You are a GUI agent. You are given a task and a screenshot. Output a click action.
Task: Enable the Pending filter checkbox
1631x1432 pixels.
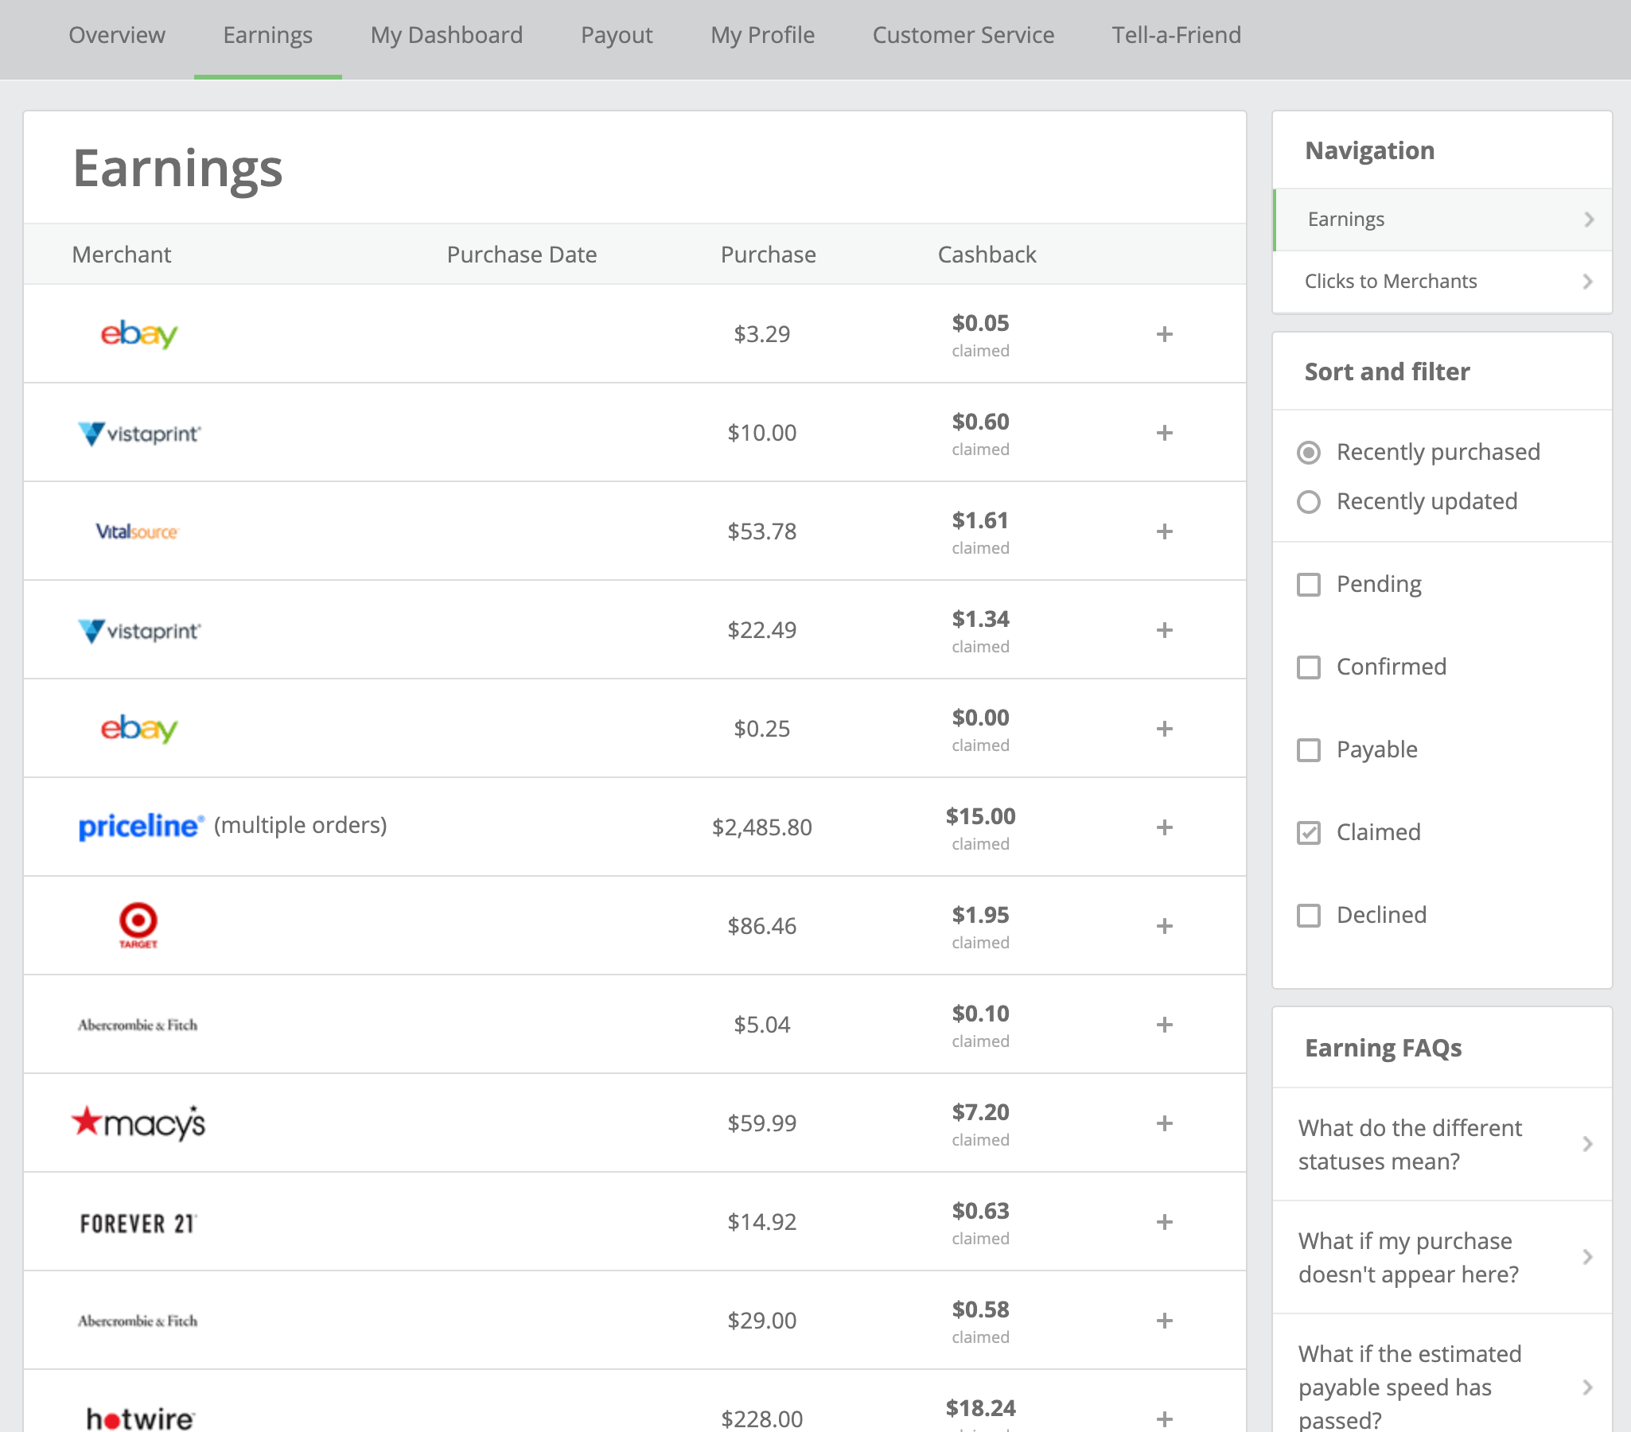pos(1309,584)
